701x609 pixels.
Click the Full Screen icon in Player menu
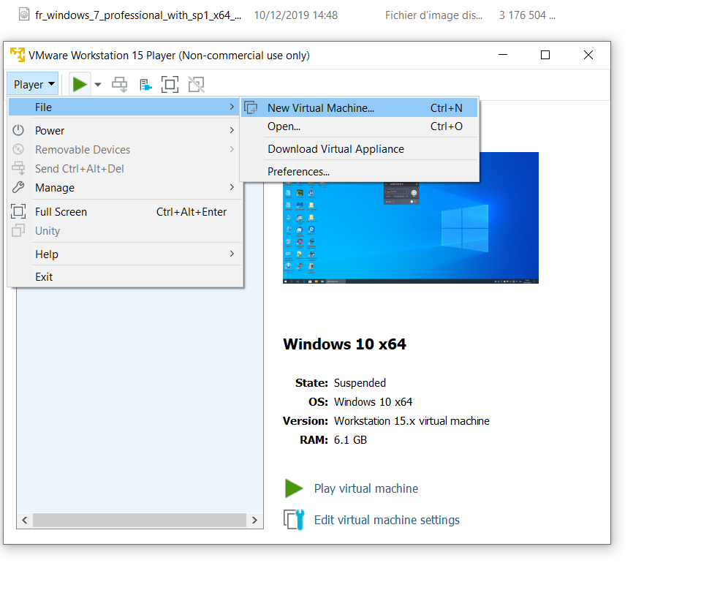[18, 211]
